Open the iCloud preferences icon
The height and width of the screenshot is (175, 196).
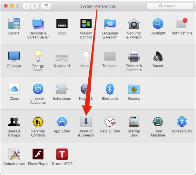(x=14, y=89)
